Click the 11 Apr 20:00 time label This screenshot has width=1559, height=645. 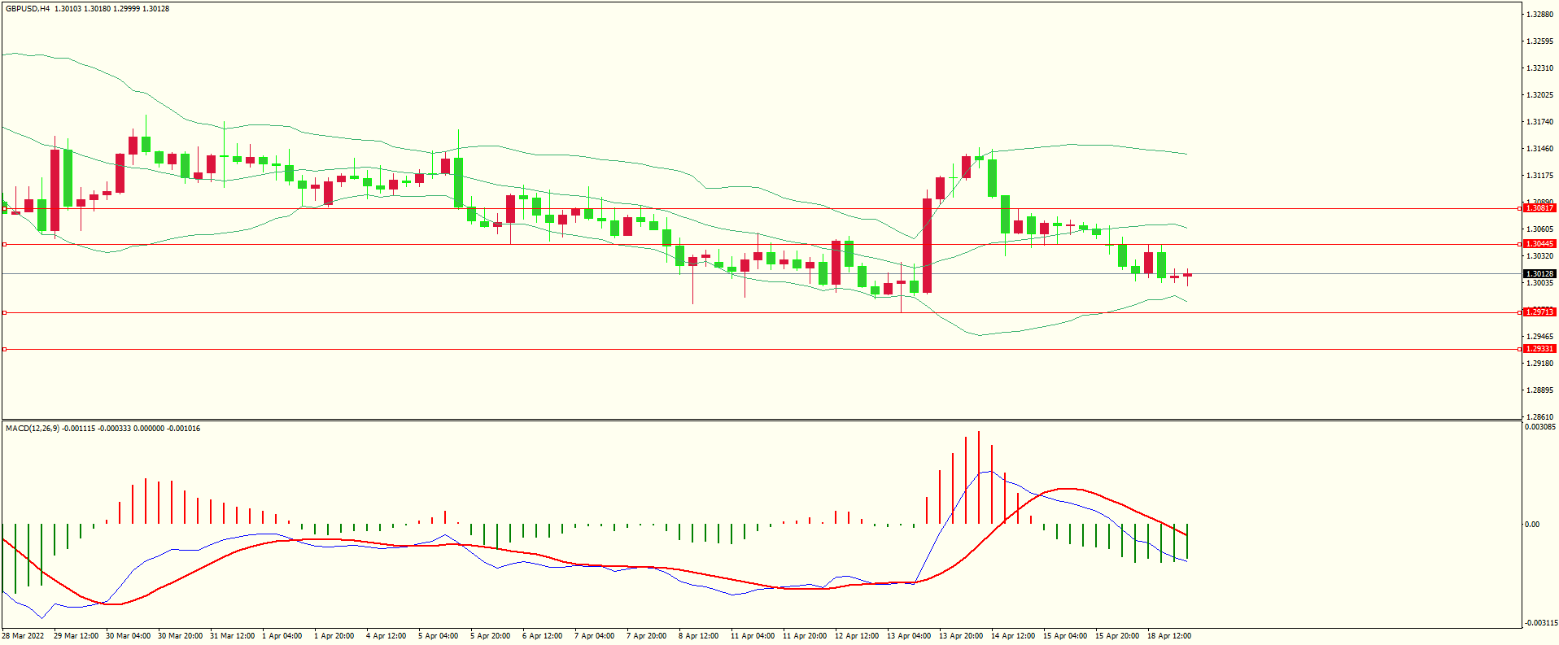[805, 636]
